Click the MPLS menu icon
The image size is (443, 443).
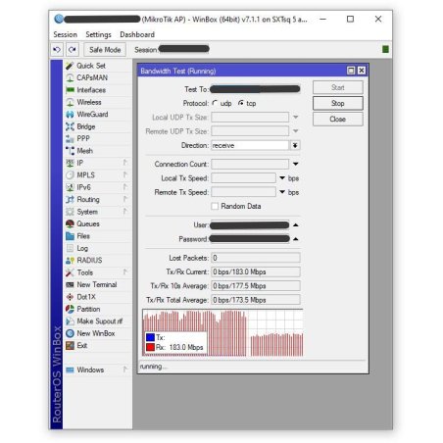click(x=70, y=175)
